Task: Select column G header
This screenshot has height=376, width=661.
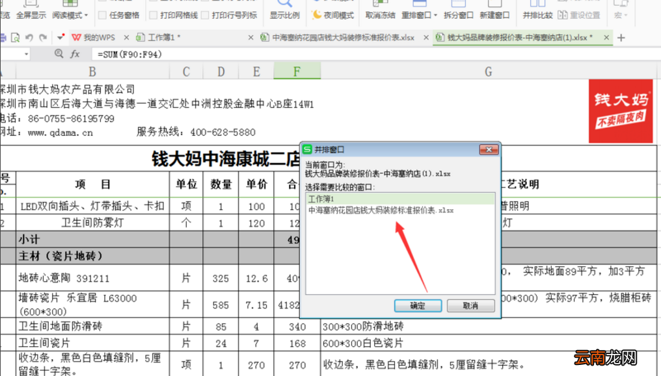Action: pyautogui.click(x=488, y=71)
